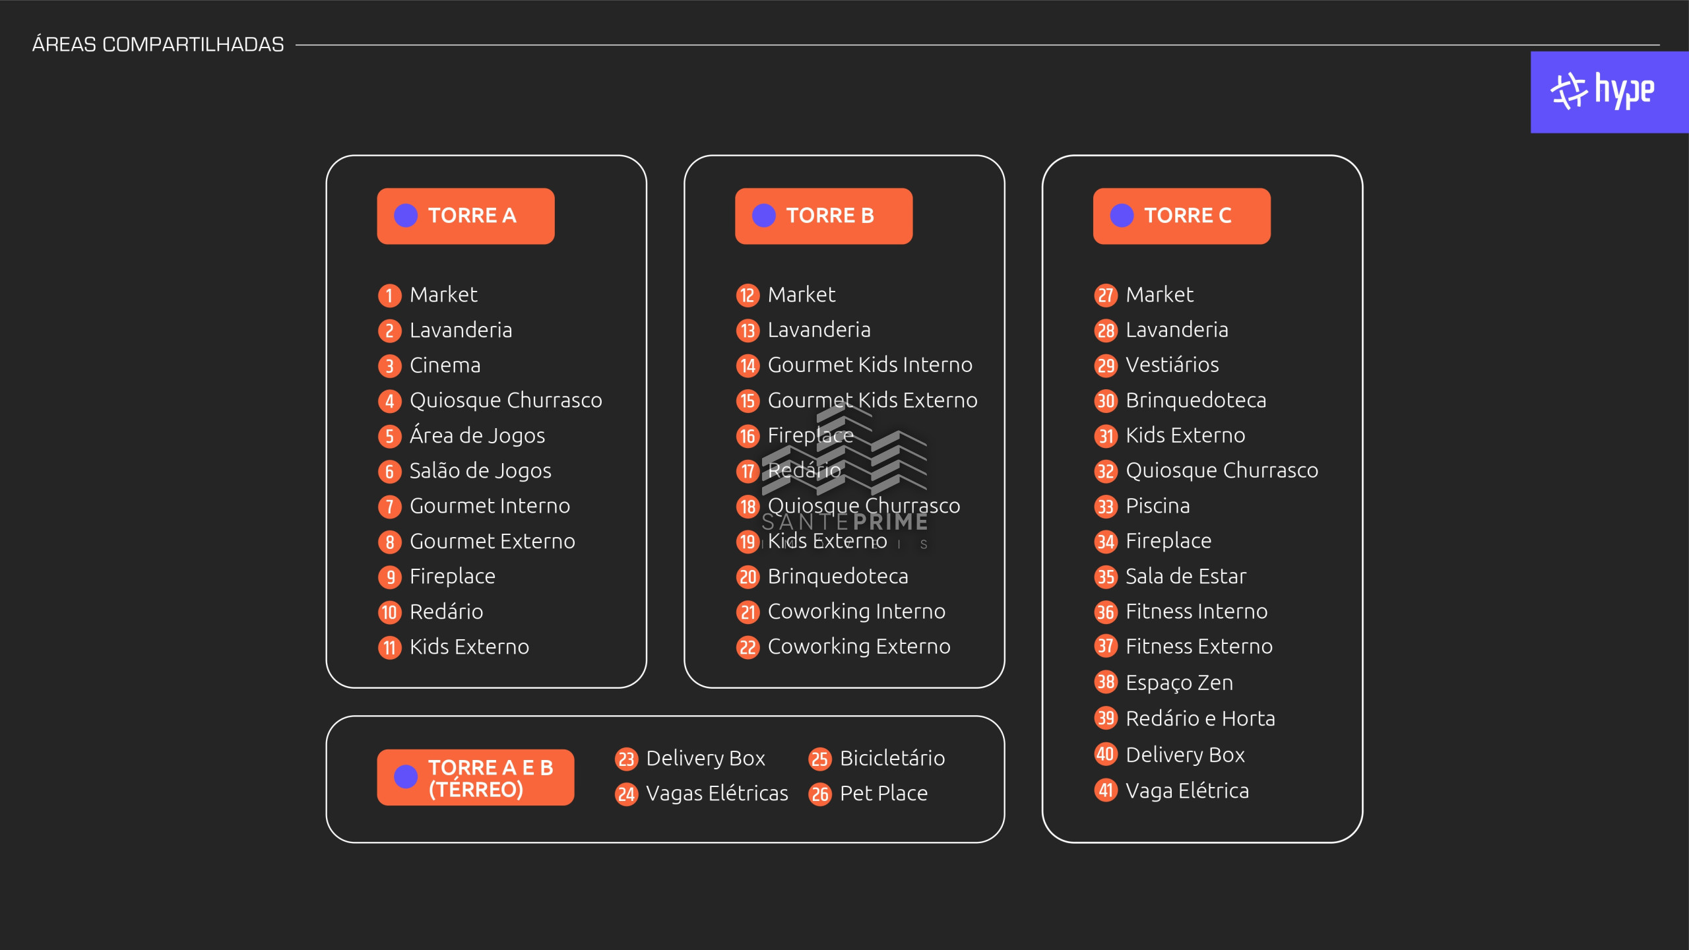The height and width of the screenshot is (950, 1689).
Task: Select the TORRE B header button
Action: (x=823, y=216)
